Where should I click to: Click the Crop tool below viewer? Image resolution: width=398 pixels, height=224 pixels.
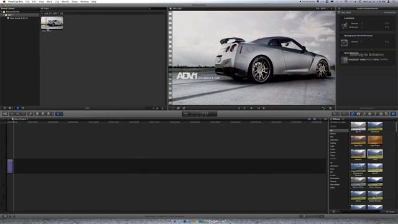178,108
